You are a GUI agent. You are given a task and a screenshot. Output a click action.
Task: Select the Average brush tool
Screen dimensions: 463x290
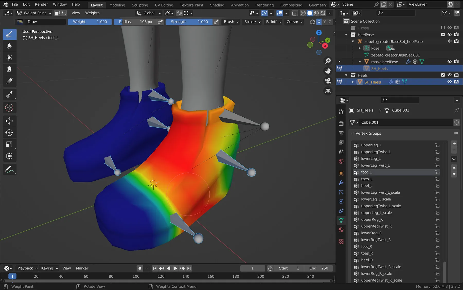coord(9,58)
